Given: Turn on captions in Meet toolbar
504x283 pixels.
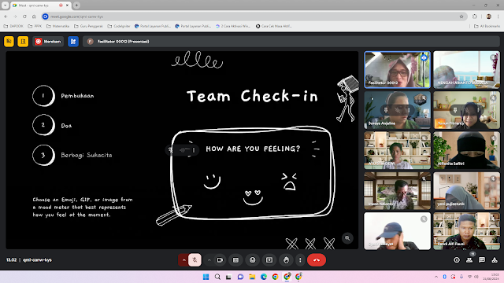Looking at the screenshot, I should pos(235,260).
